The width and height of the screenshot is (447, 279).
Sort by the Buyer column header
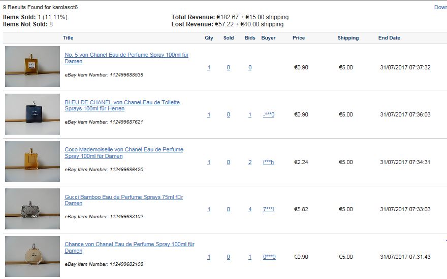point(269,38)
